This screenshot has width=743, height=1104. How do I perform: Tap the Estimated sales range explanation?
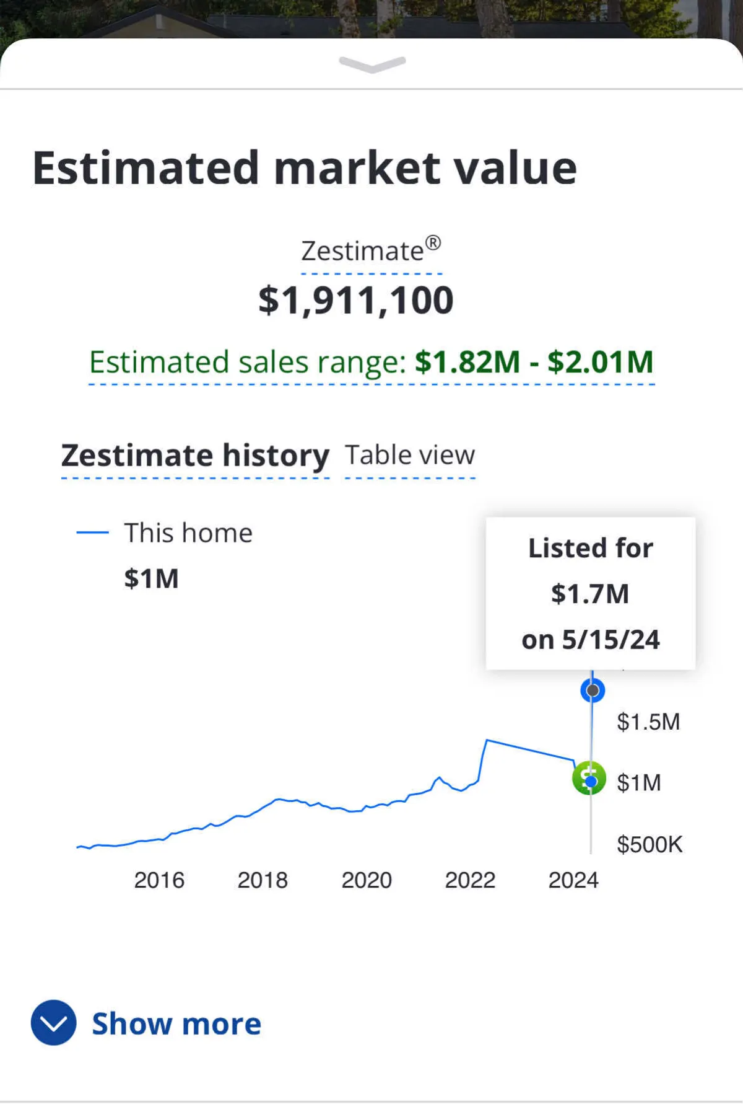(x=371, y=363)
